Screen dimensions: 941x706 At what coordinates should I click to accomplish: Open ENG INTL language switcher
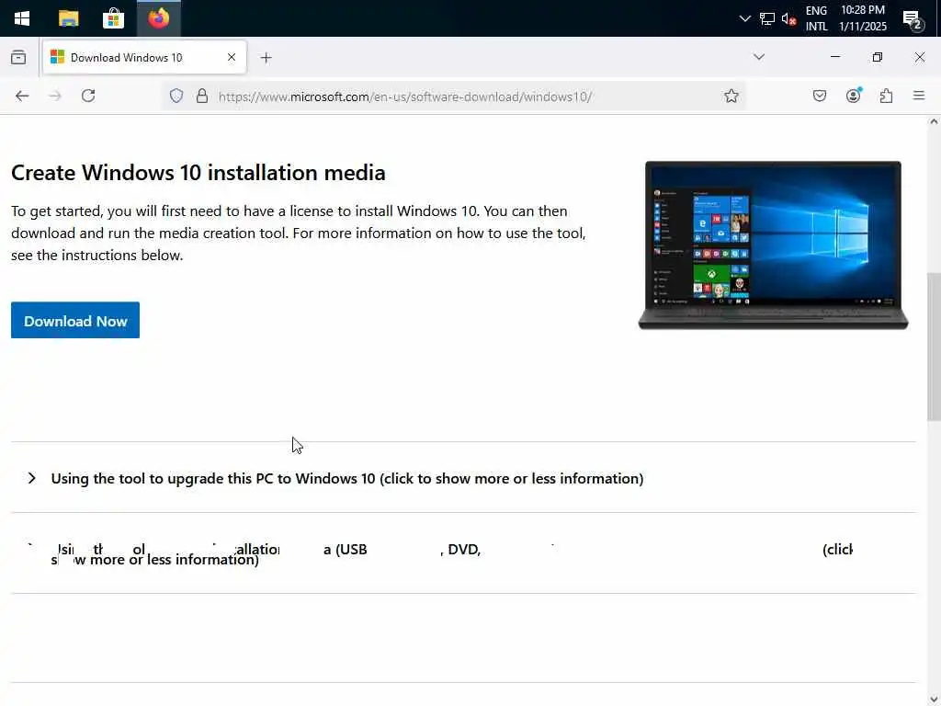[816, 18]
